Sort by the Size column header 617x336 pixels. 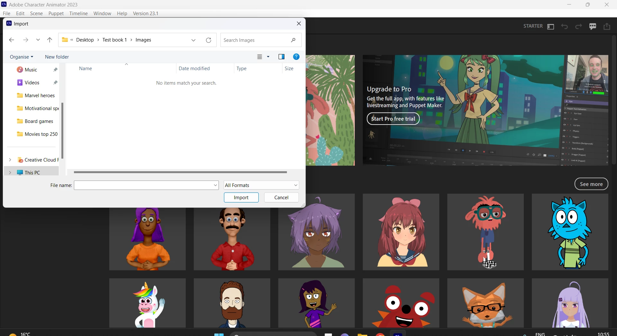pos(289,69)
